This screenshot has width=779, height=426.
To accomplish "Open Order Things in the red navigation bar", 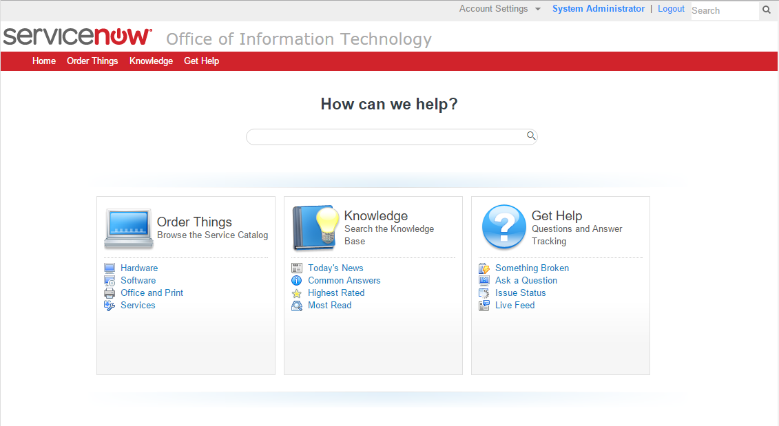I will [x=92, y=61].
